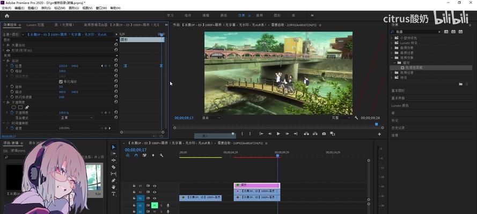
Task: Create a new custom bin in the Effects panel
Action: pyautogui.click(x=460, y=84)
